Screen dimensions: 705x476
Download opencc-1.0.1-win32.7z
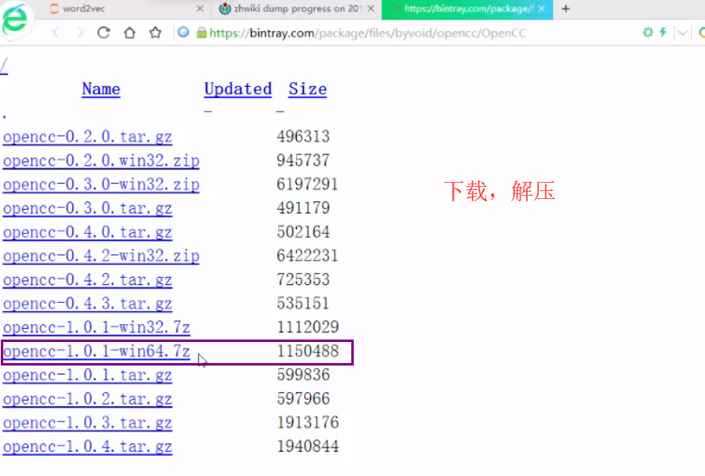click(x=96, y=327)
